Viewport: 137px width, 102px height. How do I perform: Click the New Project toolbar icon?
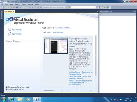3,7
